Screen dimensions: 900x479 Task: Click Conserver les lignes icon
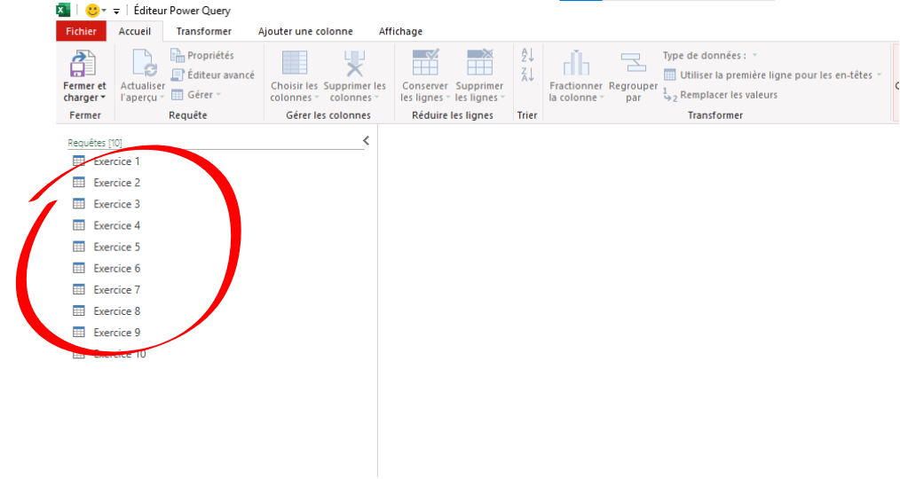point(424,64)
